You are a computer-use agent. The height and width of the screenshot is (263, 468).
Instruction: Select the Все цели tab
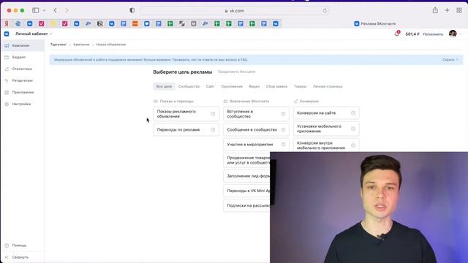point(164,86)
